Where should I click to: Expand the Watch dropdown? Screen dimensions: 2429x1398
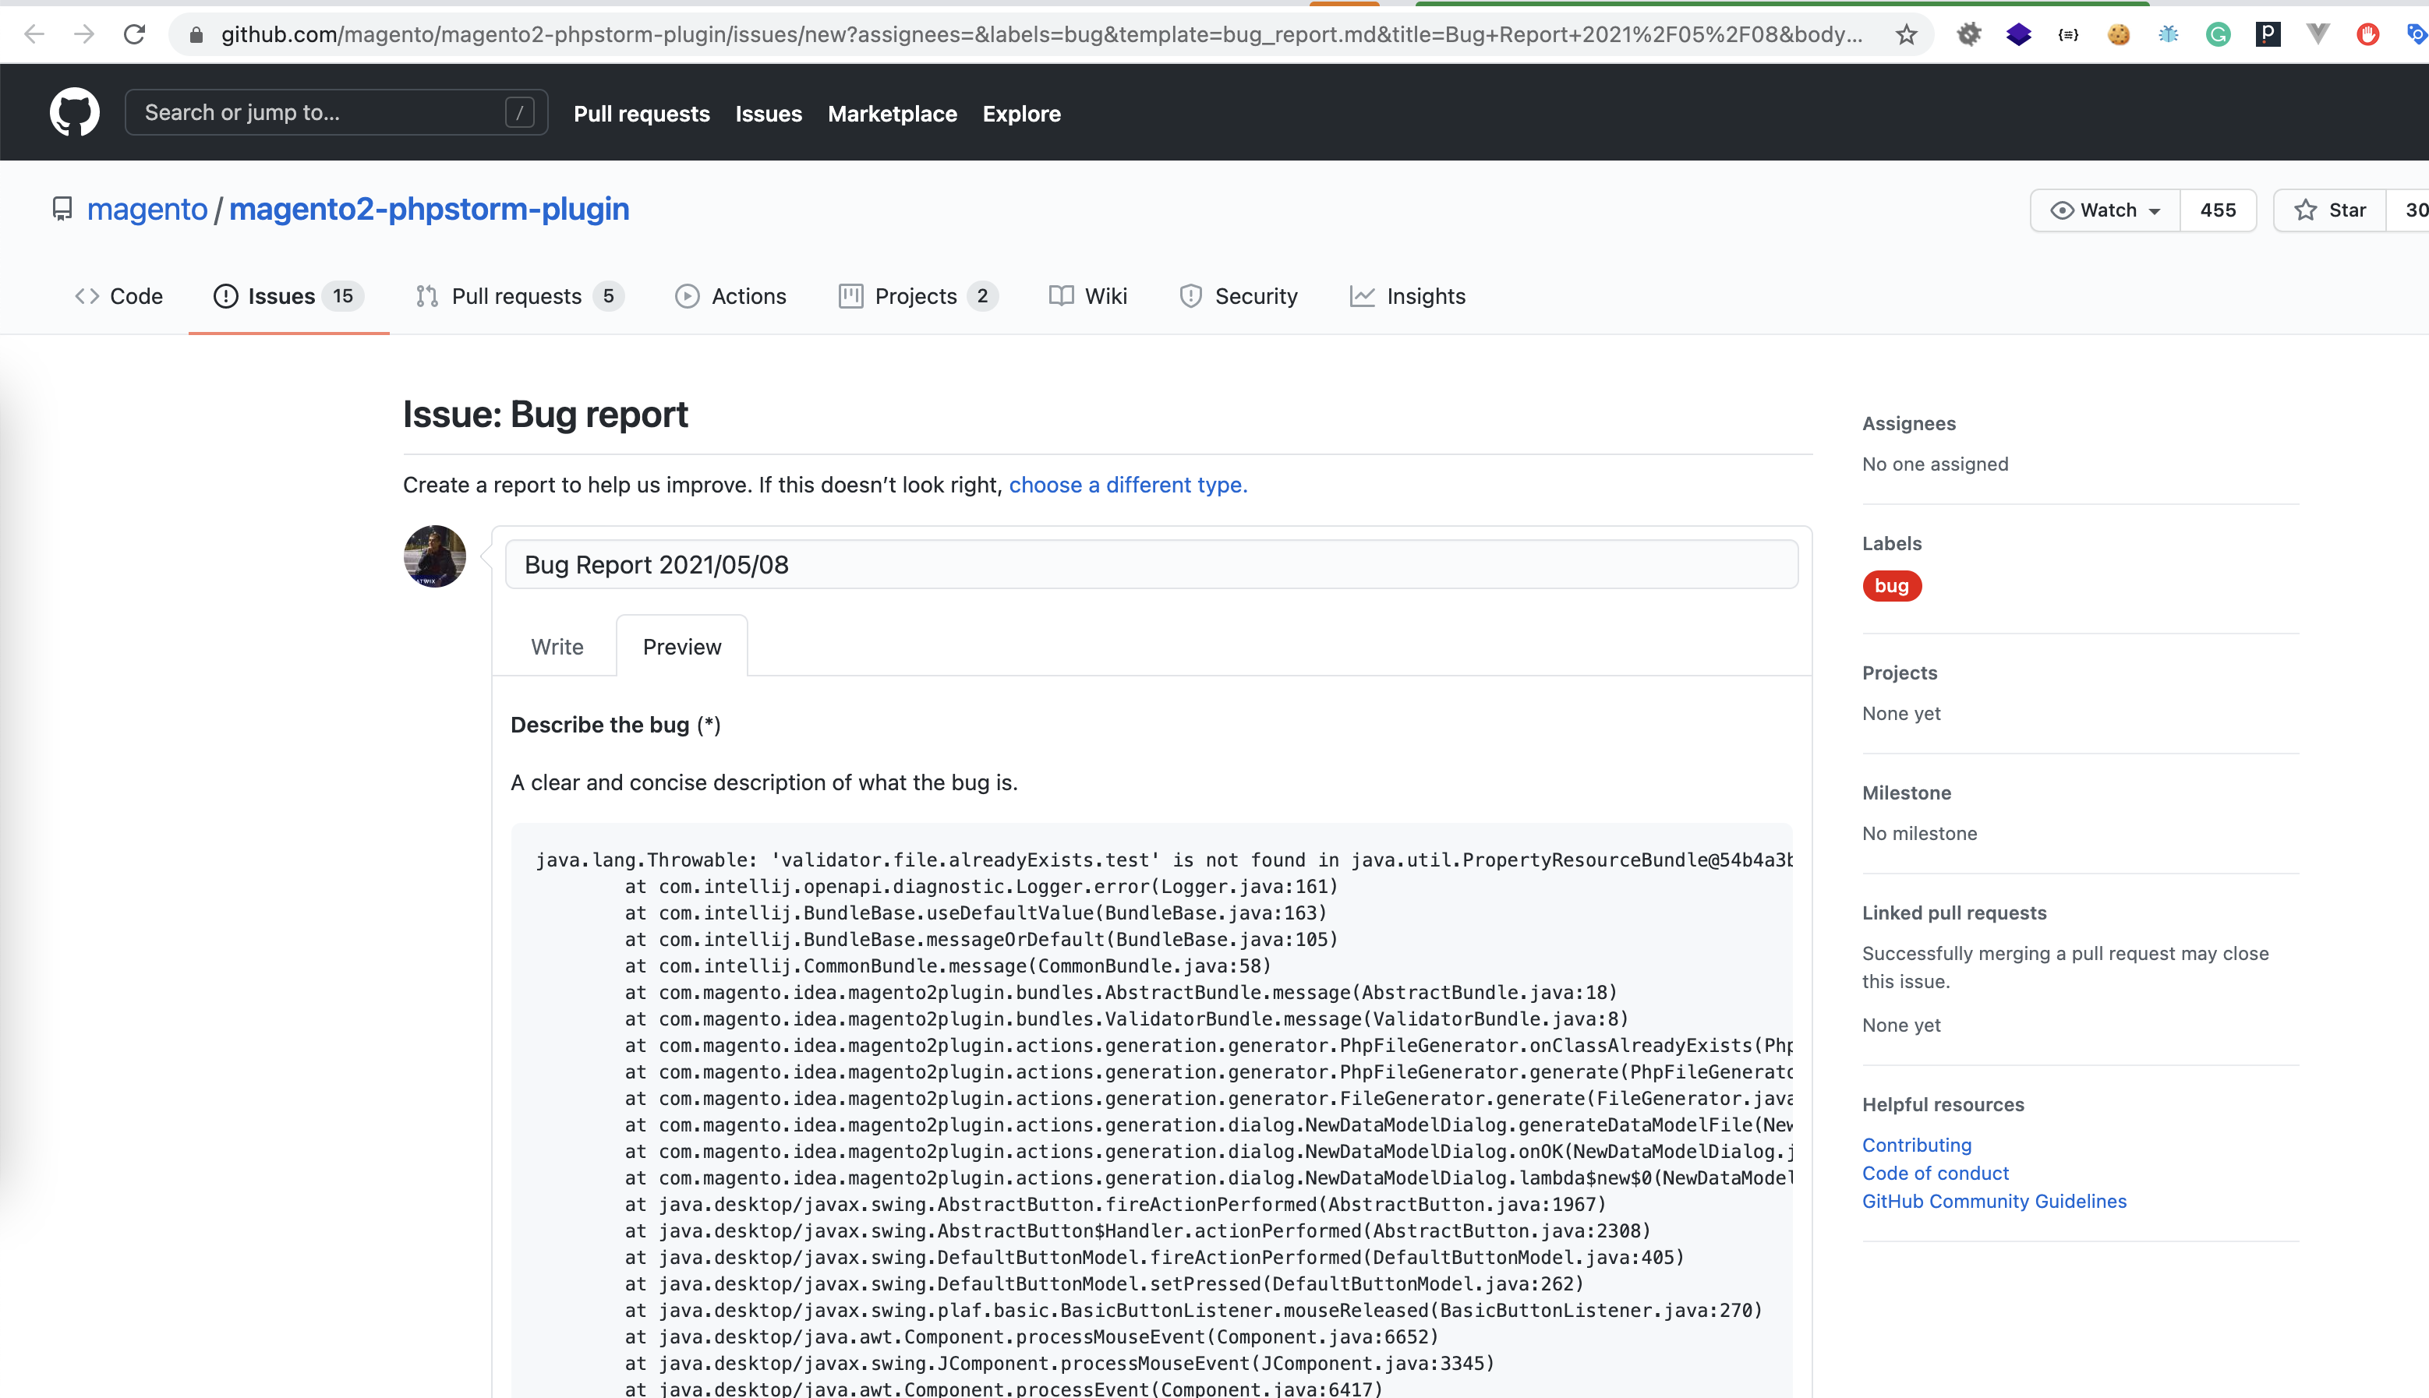click(2105, 210)
